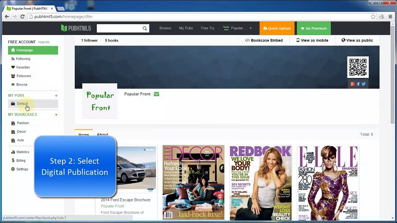Click View as mobile
This screenshot has height=223, width=397.
pos(312,40)
